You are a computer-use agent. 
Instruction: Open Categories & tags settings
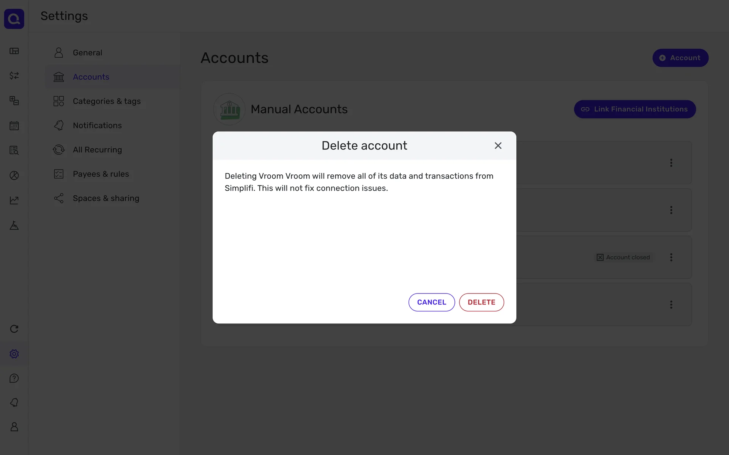[106, 101]
